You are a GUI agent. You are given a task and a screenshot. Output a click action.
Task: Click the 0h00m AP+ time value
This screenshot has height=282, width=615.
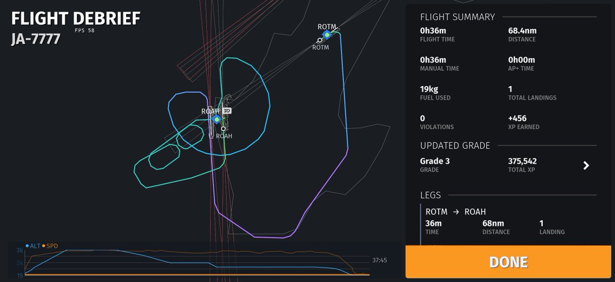point(521,60)
